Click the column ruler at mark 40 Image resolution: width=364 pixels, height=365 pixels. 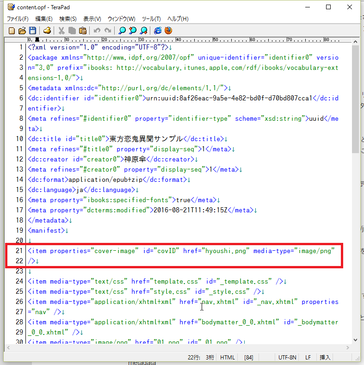tap(178, 40)
